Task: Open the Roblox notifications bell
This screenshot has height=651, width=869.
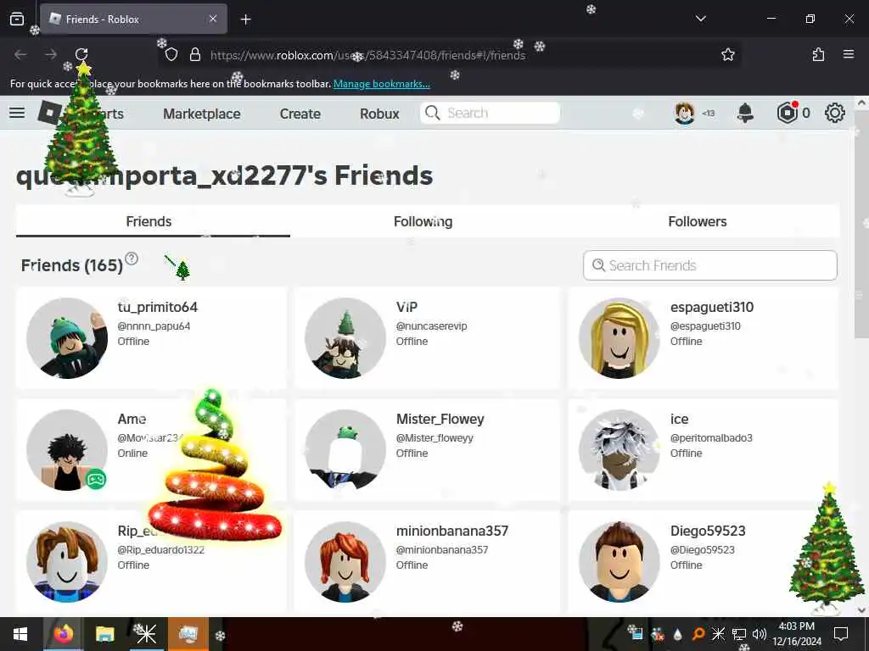Action: [x=745, y=113]
